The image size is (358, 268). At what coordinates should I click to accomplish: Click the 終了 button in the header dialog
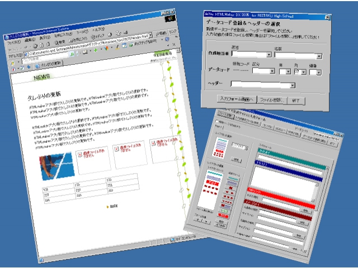pyautogui.click(x=296, y=100)
